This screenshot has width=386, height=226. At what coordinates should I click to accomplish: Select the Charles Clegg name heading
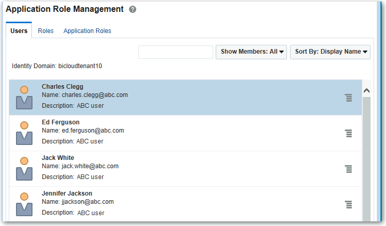[62, 87]
